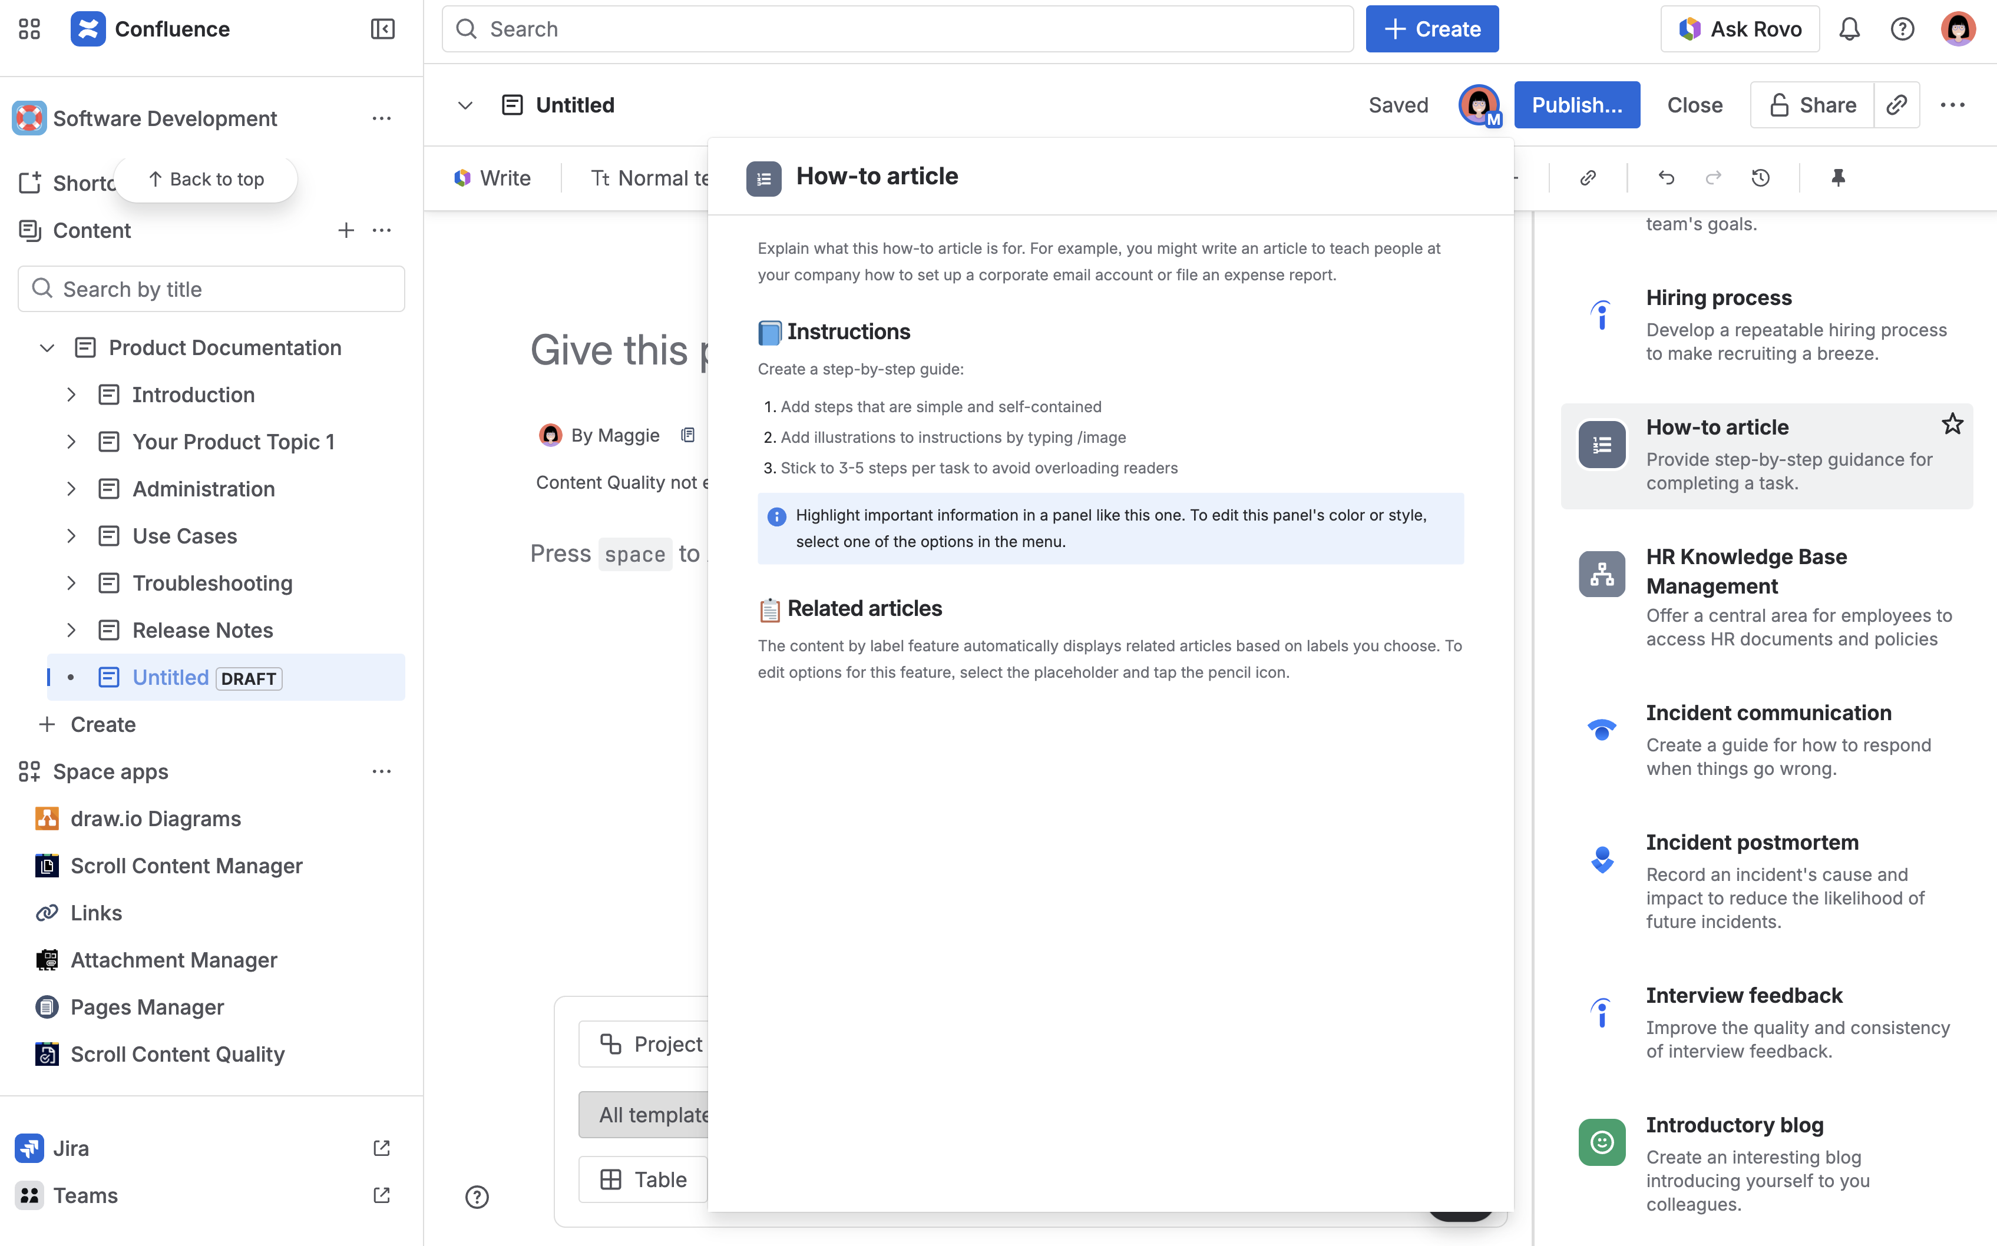Click the Search by title field
The width and height of the screenshot is (1997, 1246).
pos(211,289)
